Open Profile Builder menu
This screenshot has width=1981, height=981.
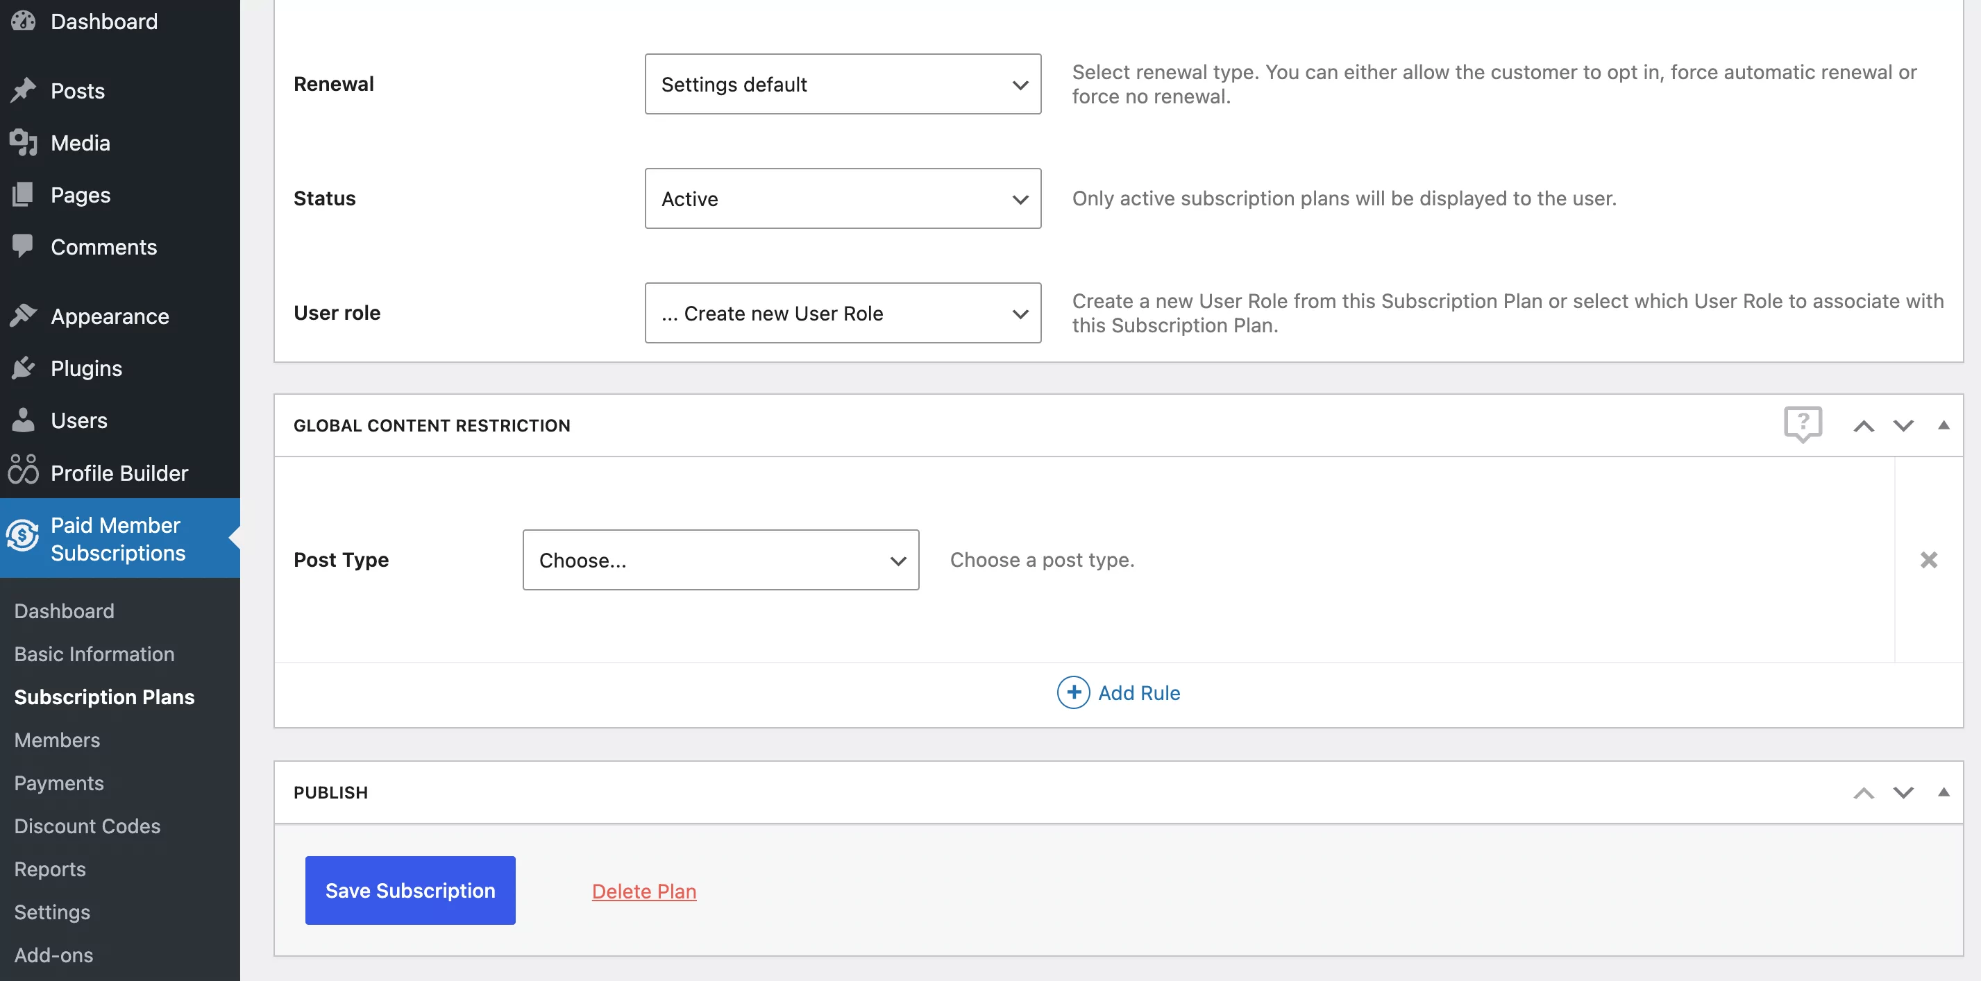120,473
